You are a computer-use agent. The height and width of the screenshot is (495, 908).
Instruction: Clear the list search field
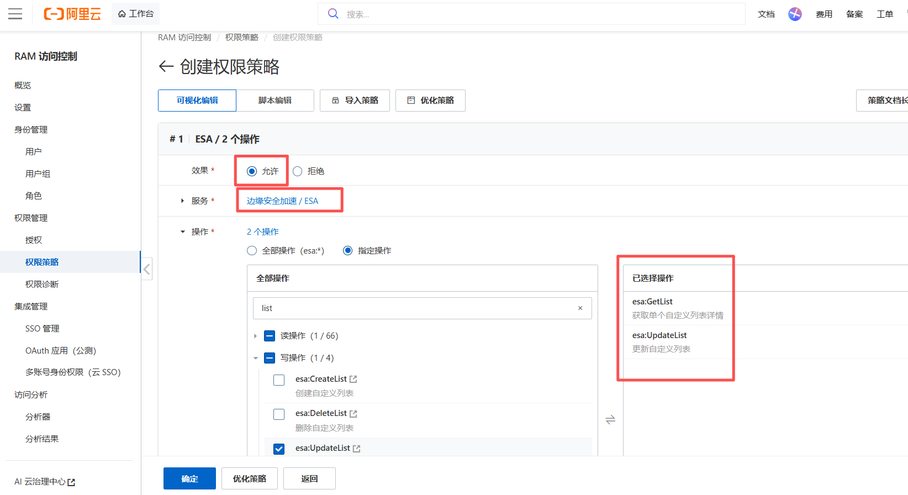(580, 308)
